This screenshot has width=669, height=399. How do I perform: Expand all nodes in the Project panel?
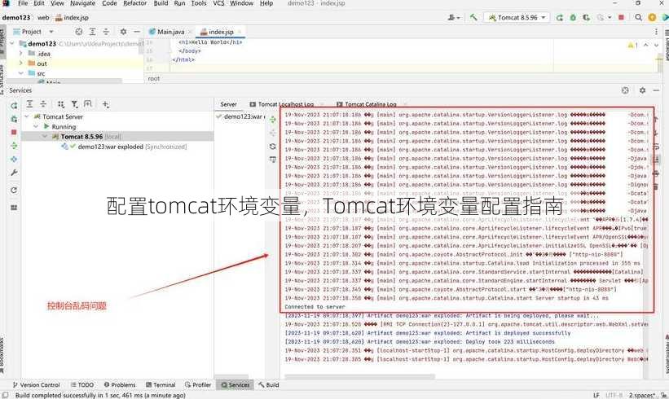click(93, 32)
